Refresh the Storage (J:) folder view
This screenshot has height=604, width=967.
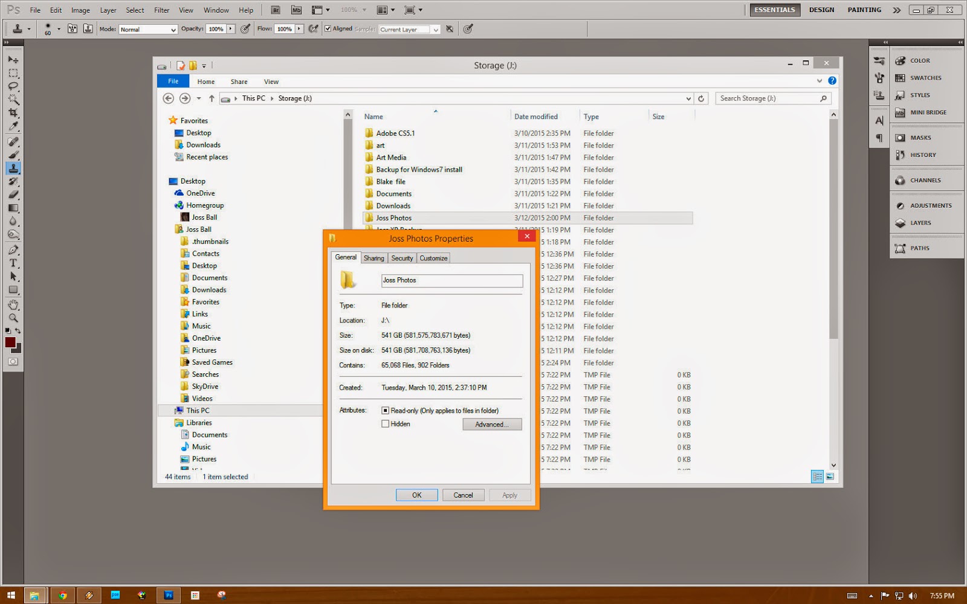tap(701, 98)
